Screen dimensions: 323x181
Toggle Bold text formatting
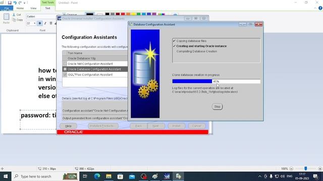[x=40, y=24]
